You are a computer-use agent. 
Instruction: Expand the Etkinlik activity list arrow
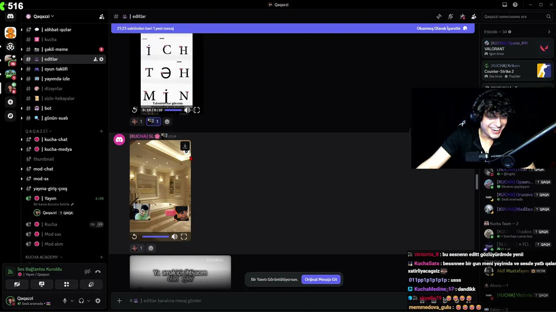point(549,32)
